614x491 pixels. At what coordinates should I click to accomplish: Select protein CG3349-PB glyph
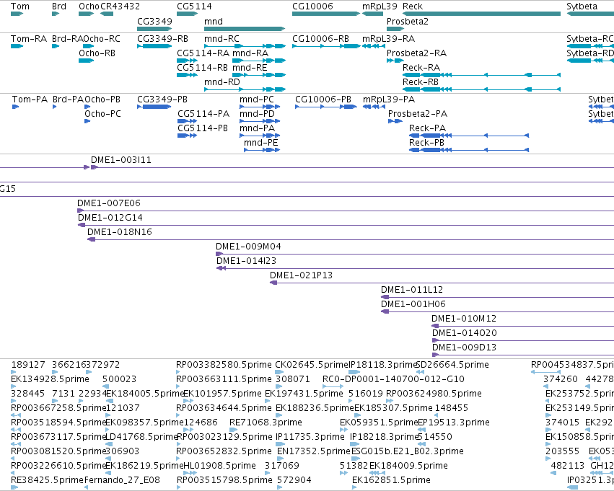click(154, 107)
